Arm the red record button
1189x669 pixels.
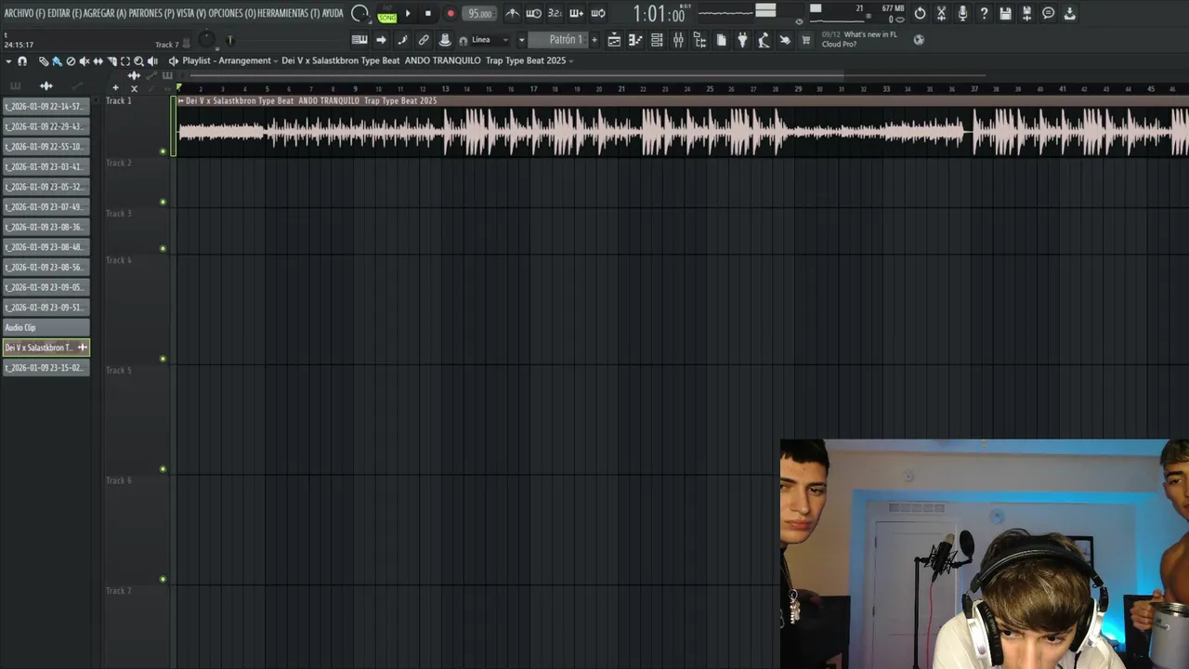click(451, 13)
